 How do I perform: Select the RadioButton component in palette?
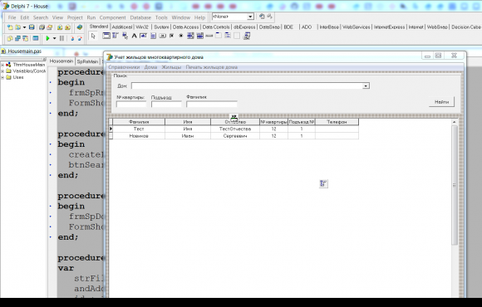coord(181,36)
